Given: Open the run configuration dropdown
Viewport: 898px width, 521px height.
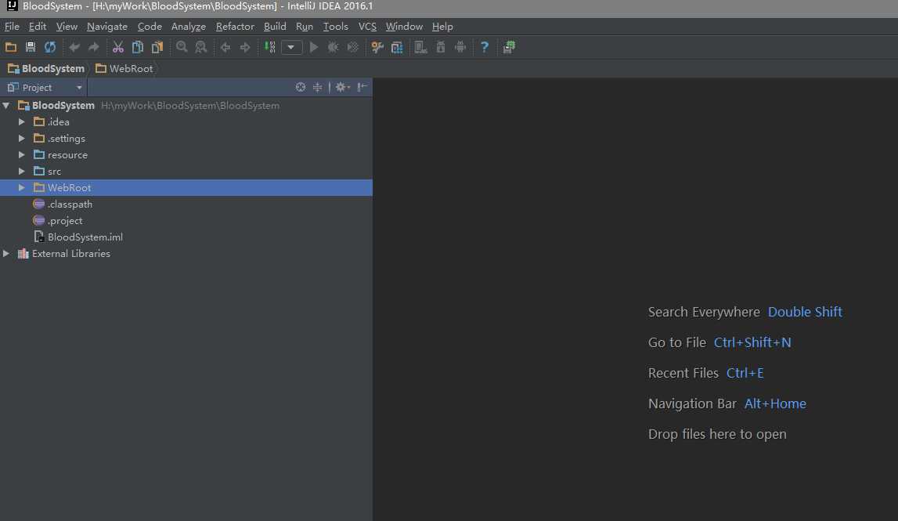Looking at the screenshot, I should coord(291,47).
